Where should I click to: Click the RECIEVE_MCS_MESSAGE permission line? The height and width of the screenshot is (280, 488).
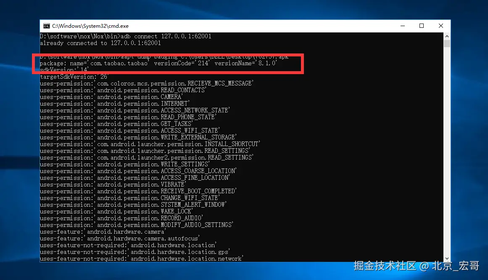[147, 83]
